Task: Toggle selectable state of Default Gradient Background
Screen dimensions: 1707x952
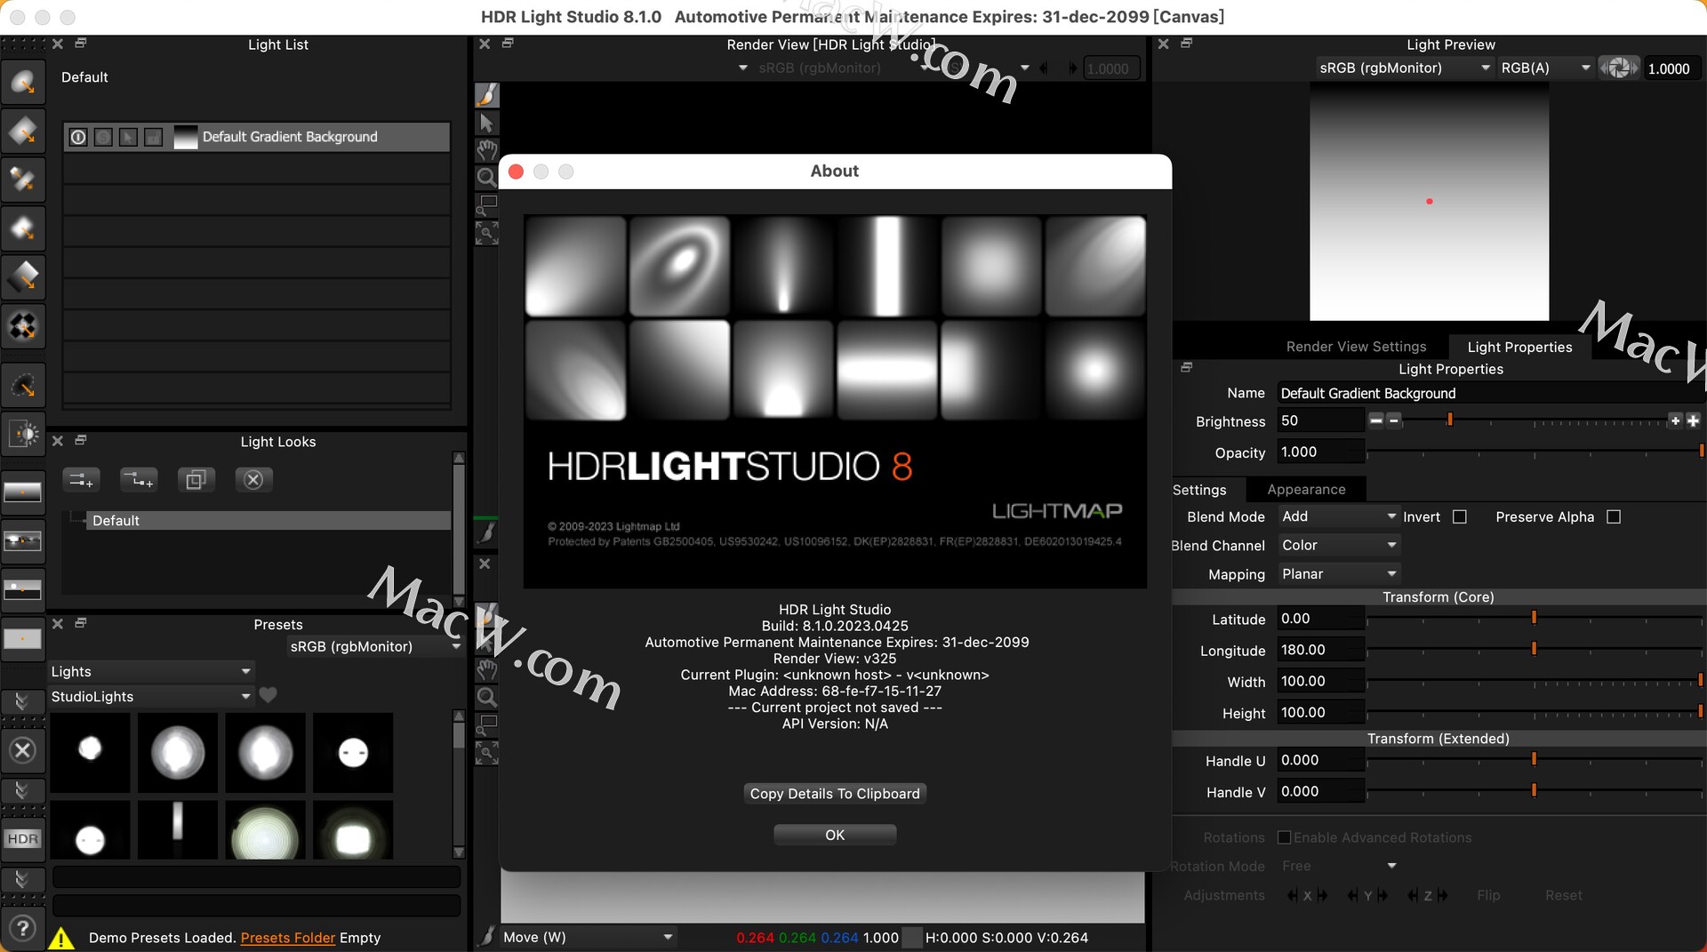Action: pos(128,137)
